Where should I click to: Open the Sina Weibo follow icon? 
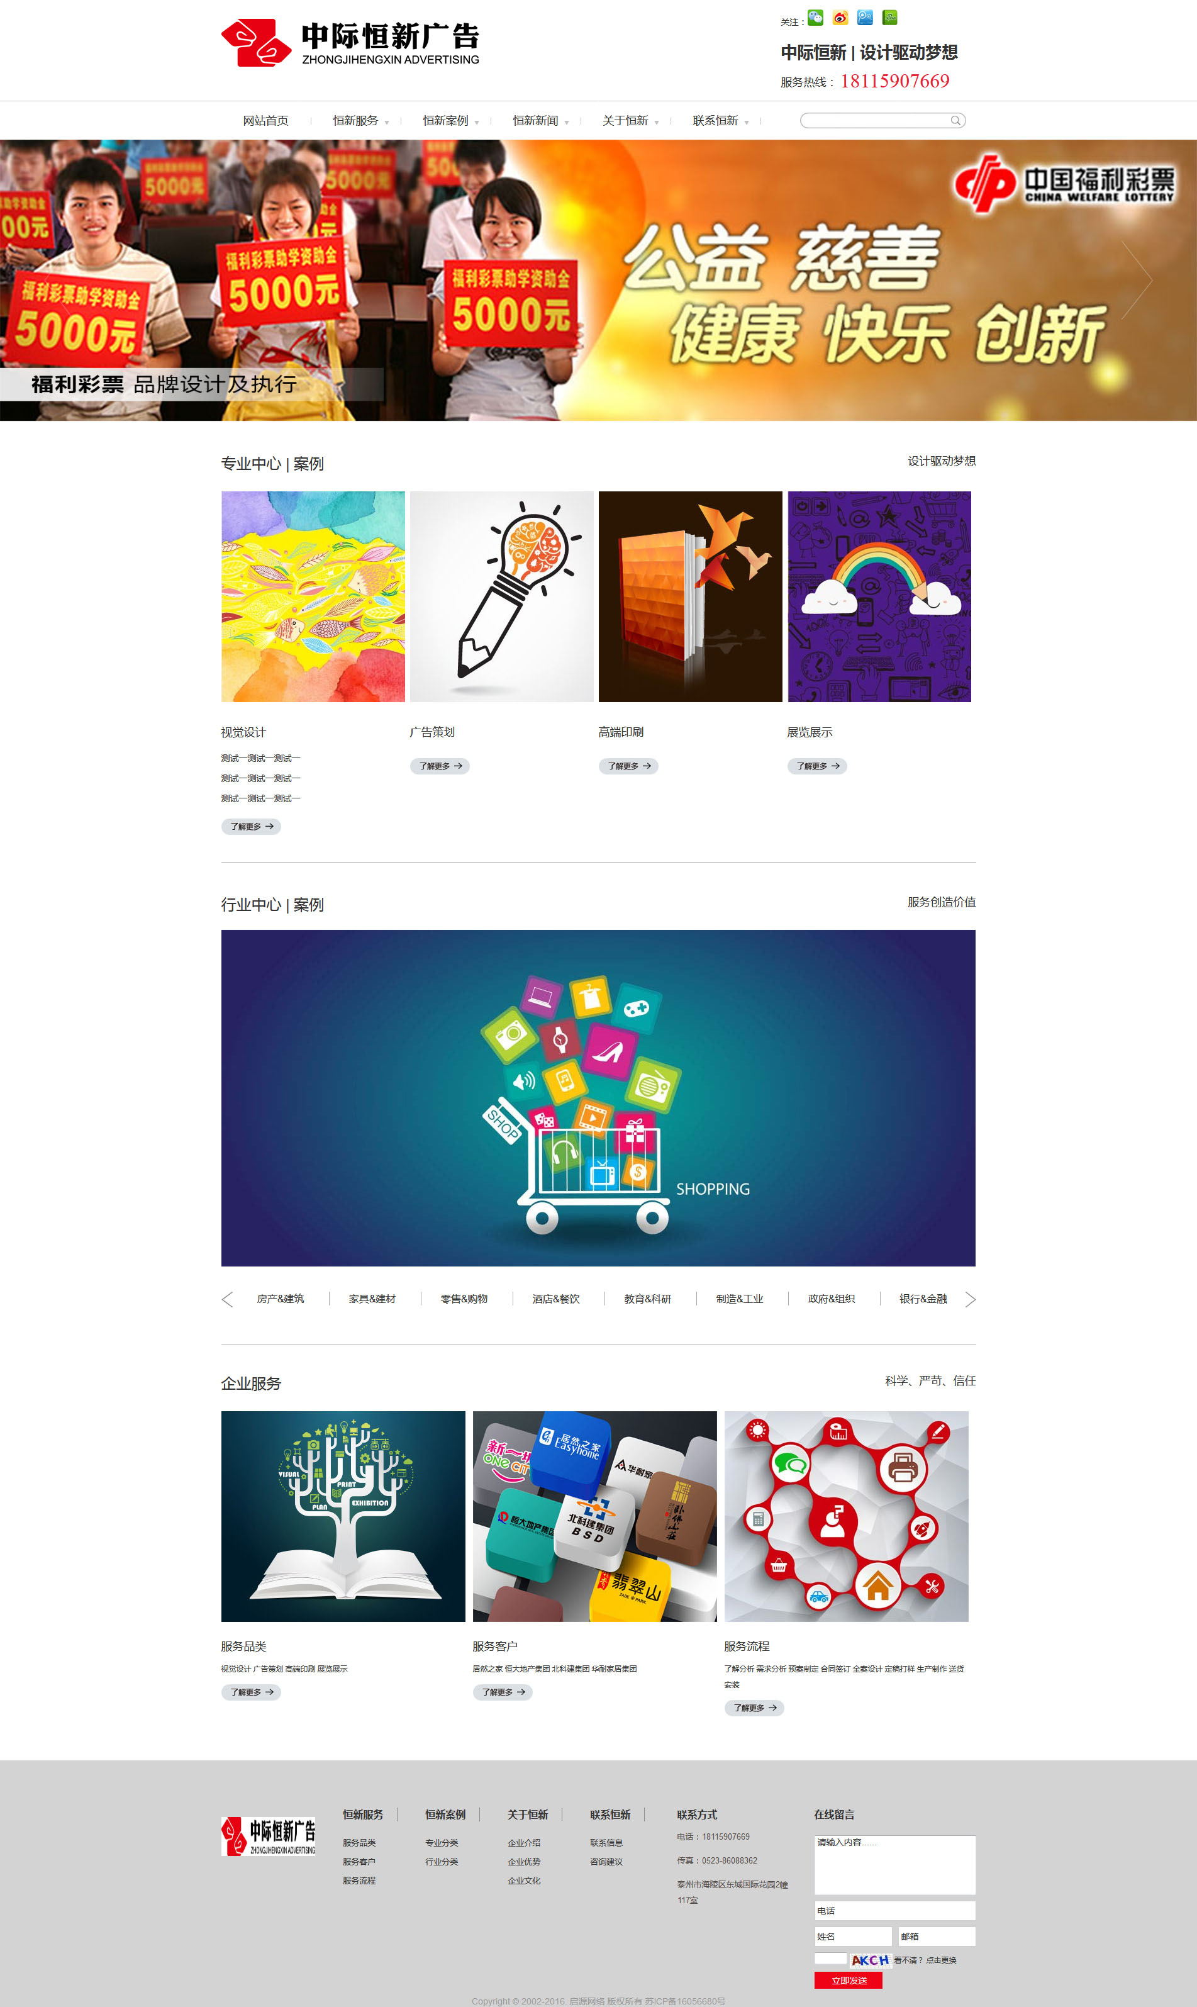(840, 18)
